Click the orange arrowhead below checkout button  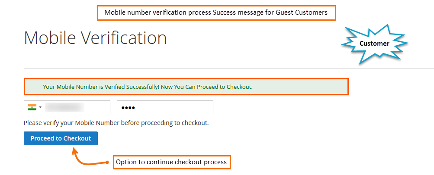(75, 150)
